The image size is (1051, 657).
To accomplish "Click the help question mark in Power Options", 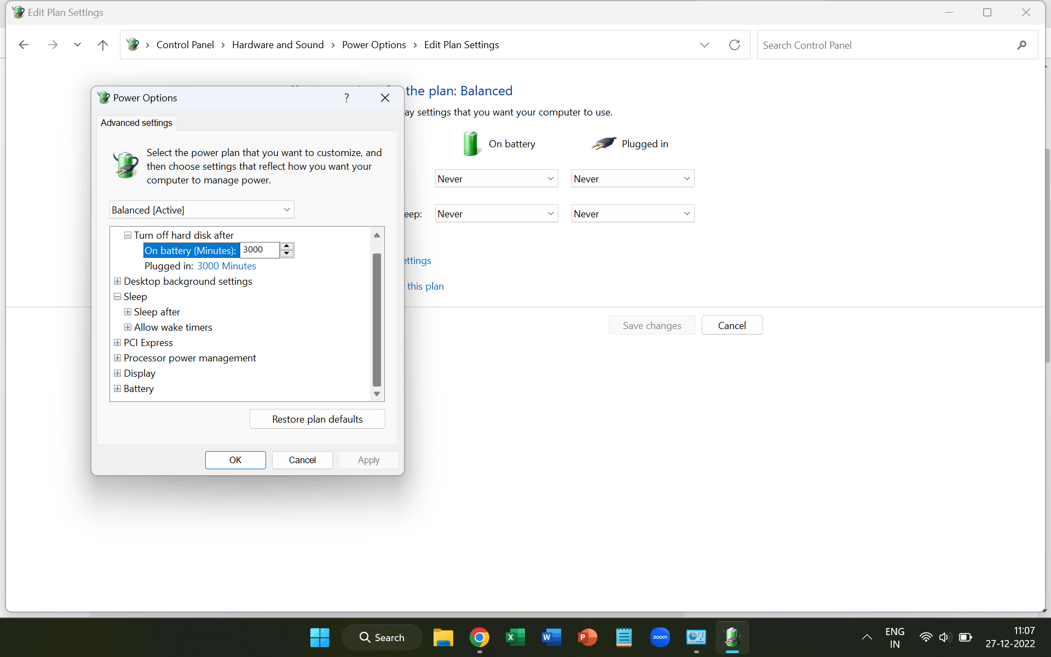I will 347,97.
